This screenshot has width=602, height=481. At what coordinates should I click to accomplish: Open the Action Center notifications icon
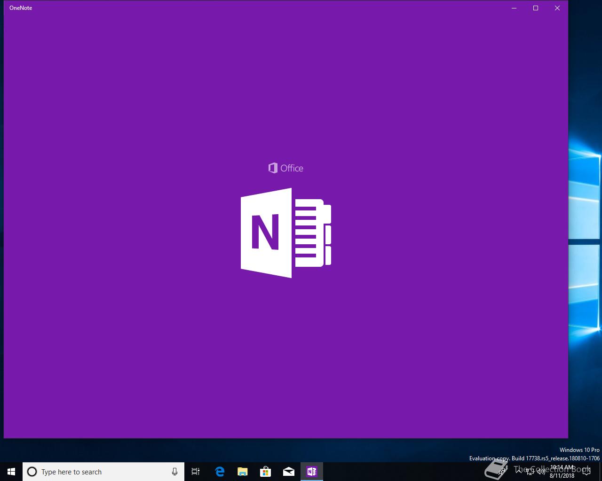click(586, 472)
